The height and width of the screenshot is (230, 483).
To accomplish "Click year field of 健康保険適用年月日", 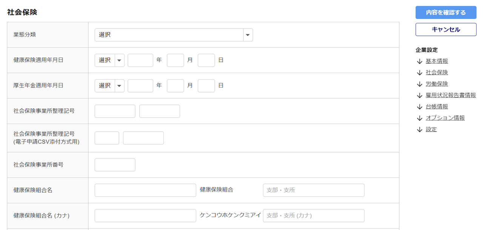I will coord(140,60).
